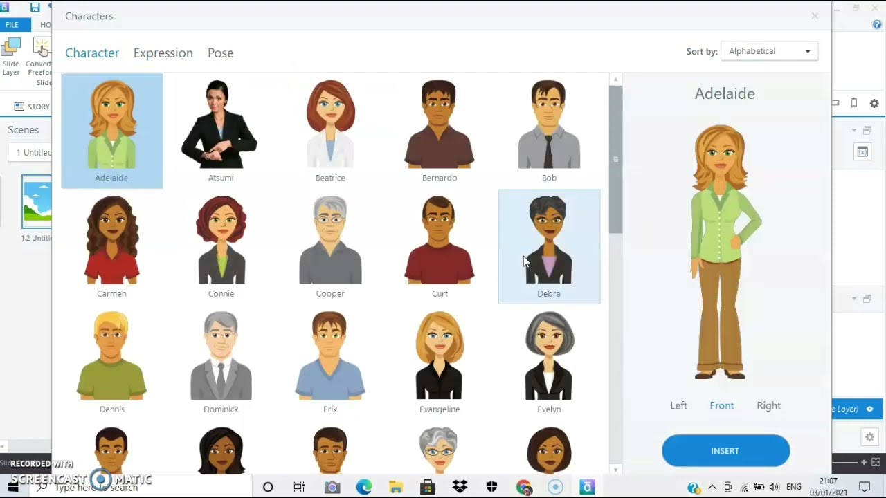
Task: Click the Cortana circle icon on taskbar
Action: [268, 488]
